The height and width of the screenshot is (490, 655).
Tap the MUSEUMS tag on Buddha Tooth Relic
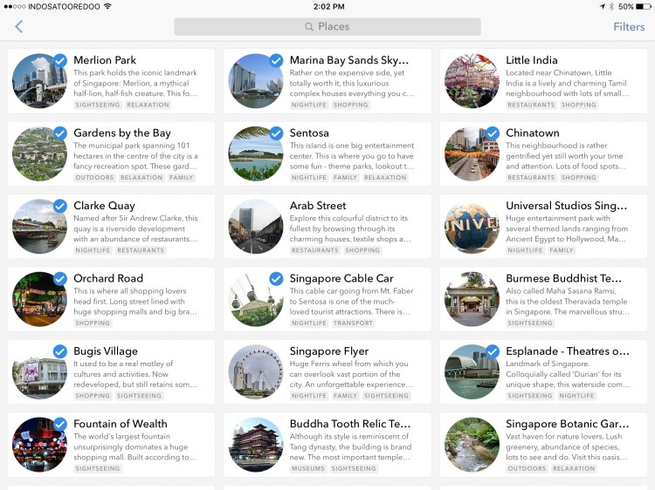click(309, 469)
